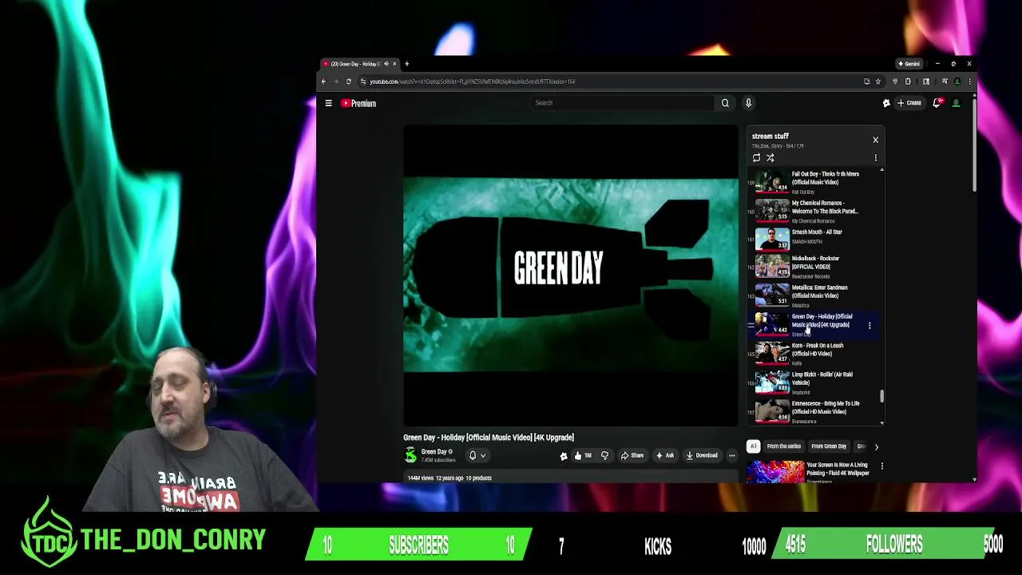Click the Share button

(632, 455)
